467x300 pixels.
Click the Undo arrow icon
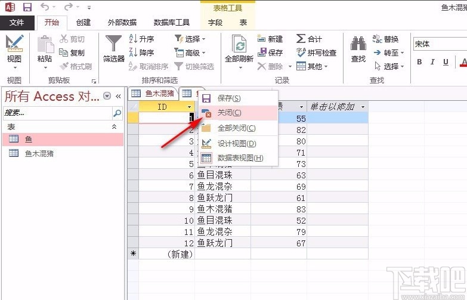(x=44, y=7)
